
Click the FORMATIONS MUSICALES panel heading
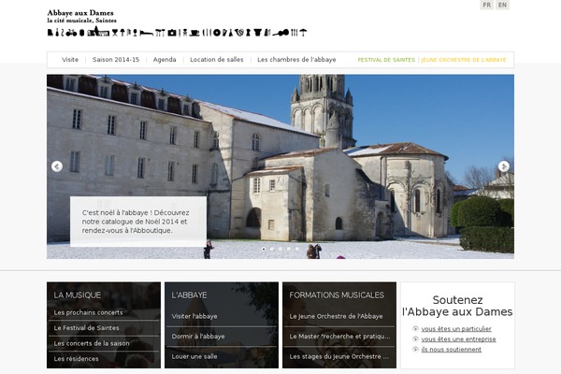pos(337,295)
